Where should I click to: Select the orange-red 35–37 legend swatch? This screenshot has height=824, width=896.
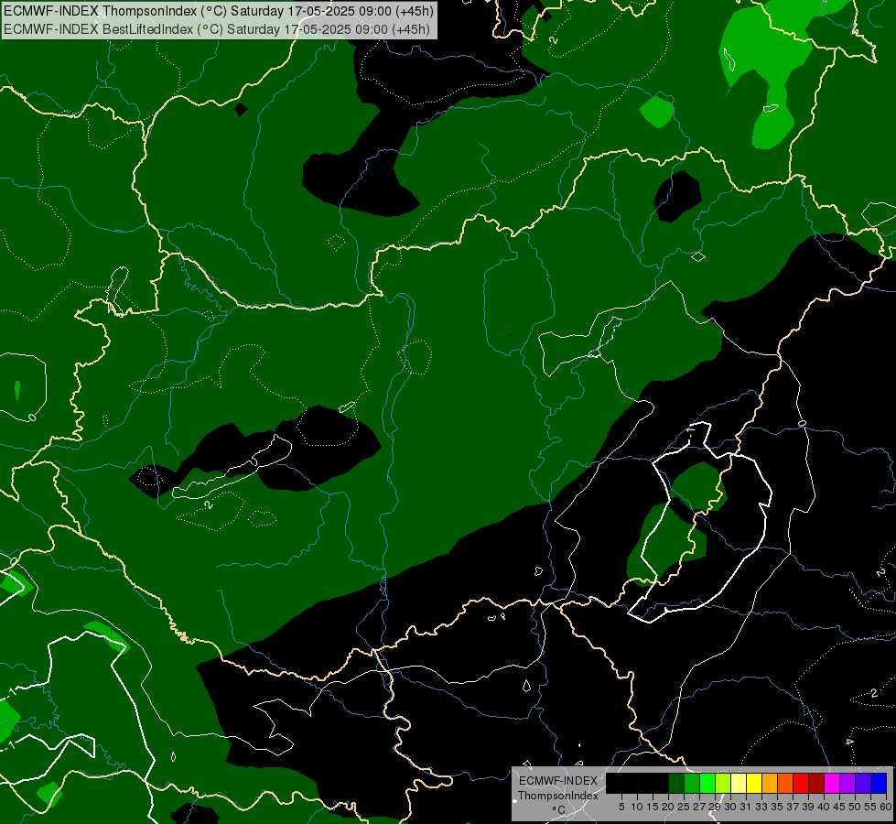click(785, 783)
